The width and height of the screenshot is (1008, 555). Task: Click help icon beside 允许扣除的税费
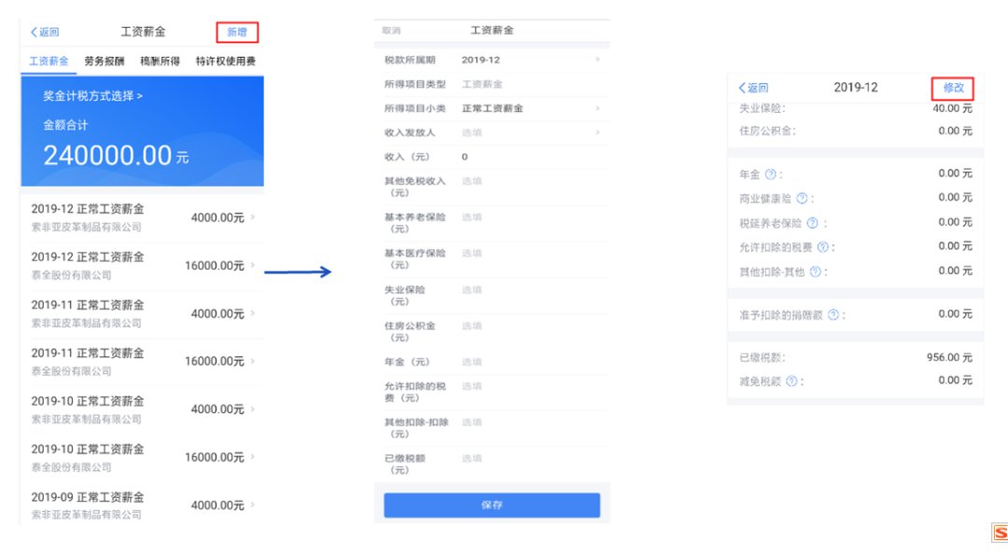[x=822, y=247]
